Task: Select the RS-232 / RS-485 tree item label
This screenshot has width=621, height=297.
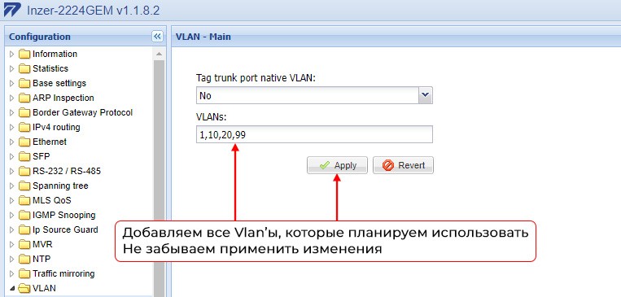Action: (x=67, y=171)
